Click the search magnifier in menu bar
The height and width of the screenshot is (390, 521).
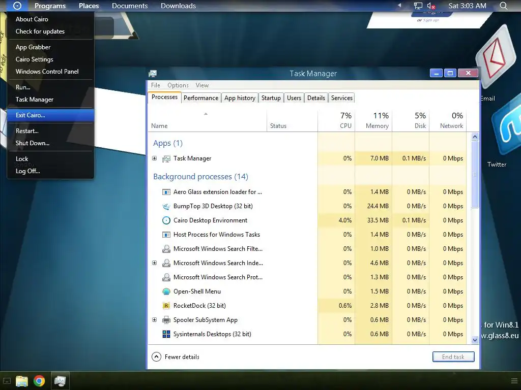(x=503, y=6)
